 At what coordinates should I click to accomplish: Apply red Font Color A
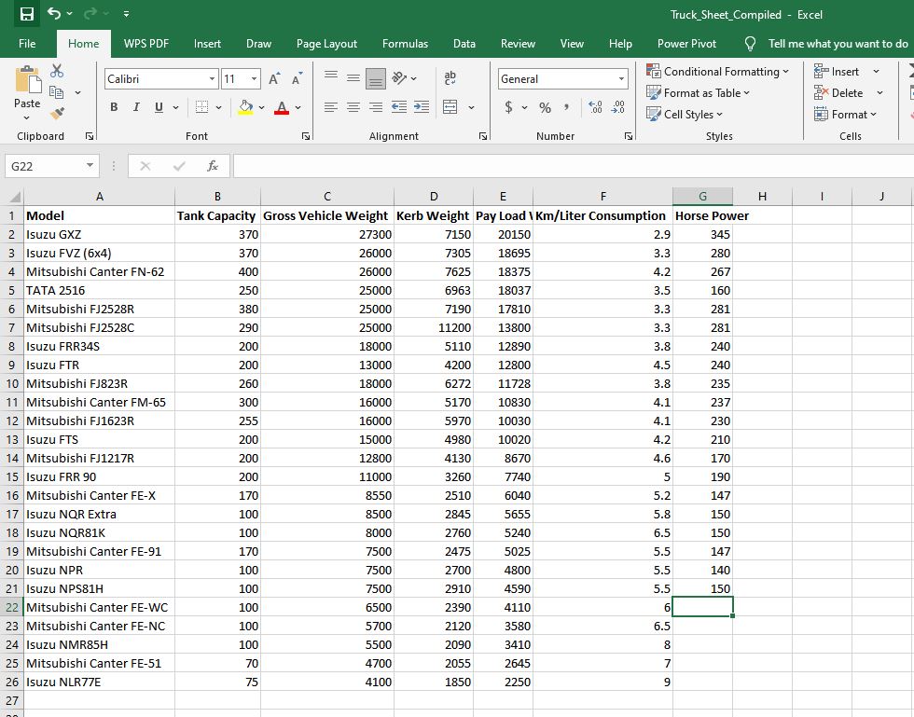(x=282, y=107)
